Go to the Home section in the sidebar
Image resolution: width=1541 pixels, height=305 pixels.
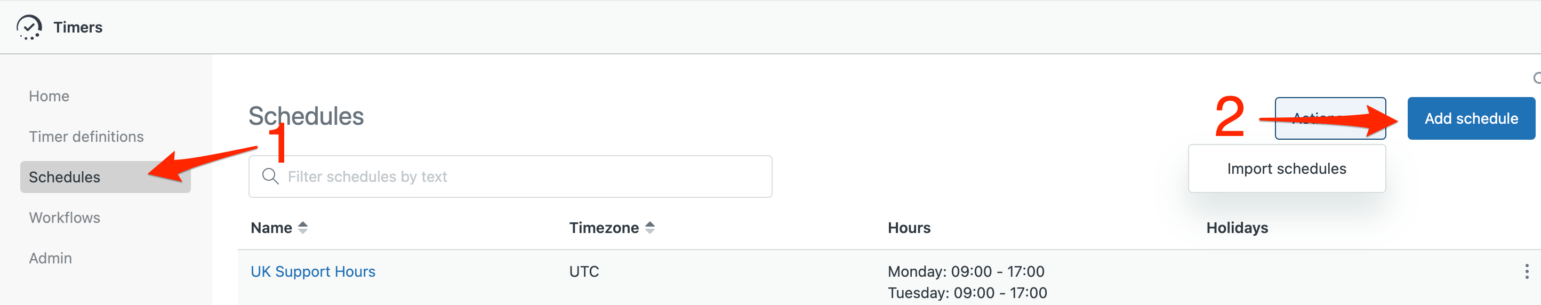(49, 97)
